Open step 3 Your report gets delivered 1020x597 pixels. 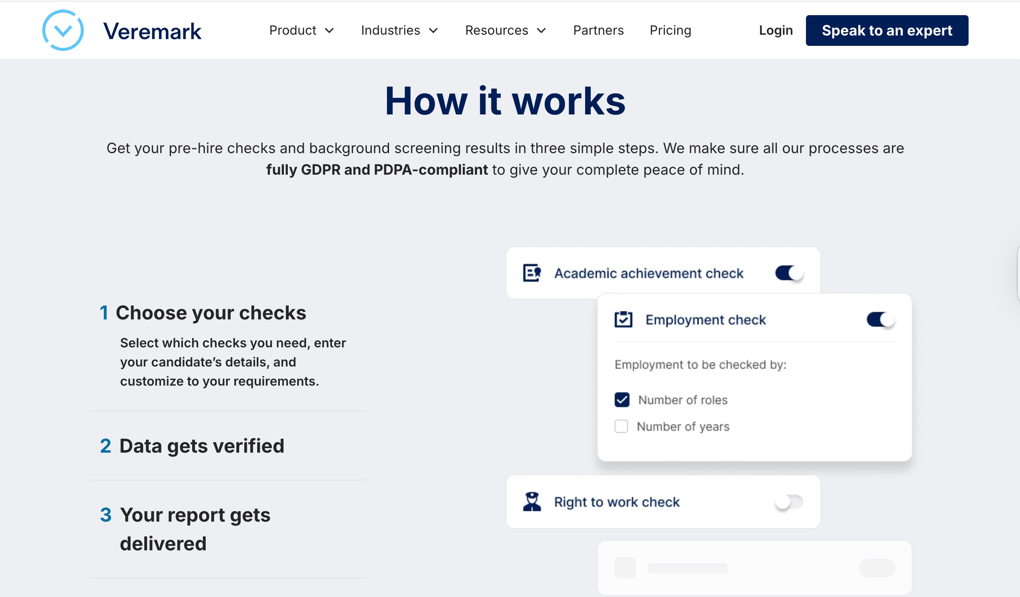(195, 529)
